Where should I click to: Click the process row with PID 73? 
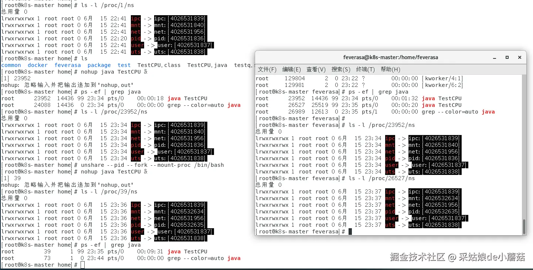click(x=121, y=258)
